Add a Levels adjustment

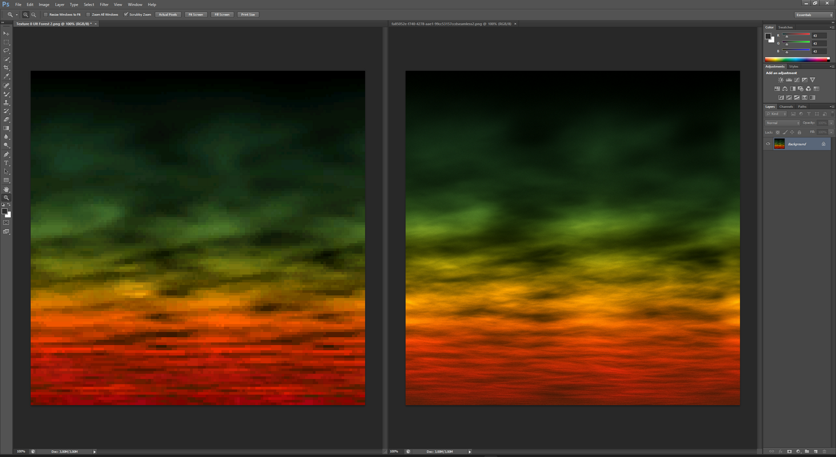click(789, 80)
